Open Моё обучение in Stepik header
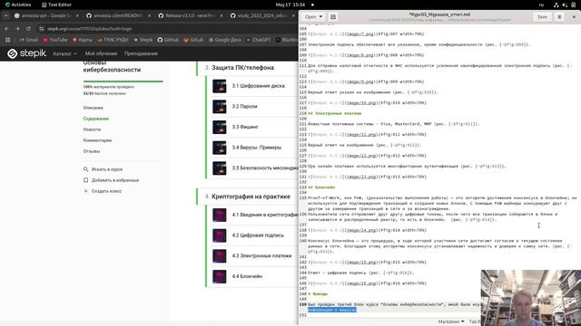This screenshot has width=581, height=326. pos(101,53)
